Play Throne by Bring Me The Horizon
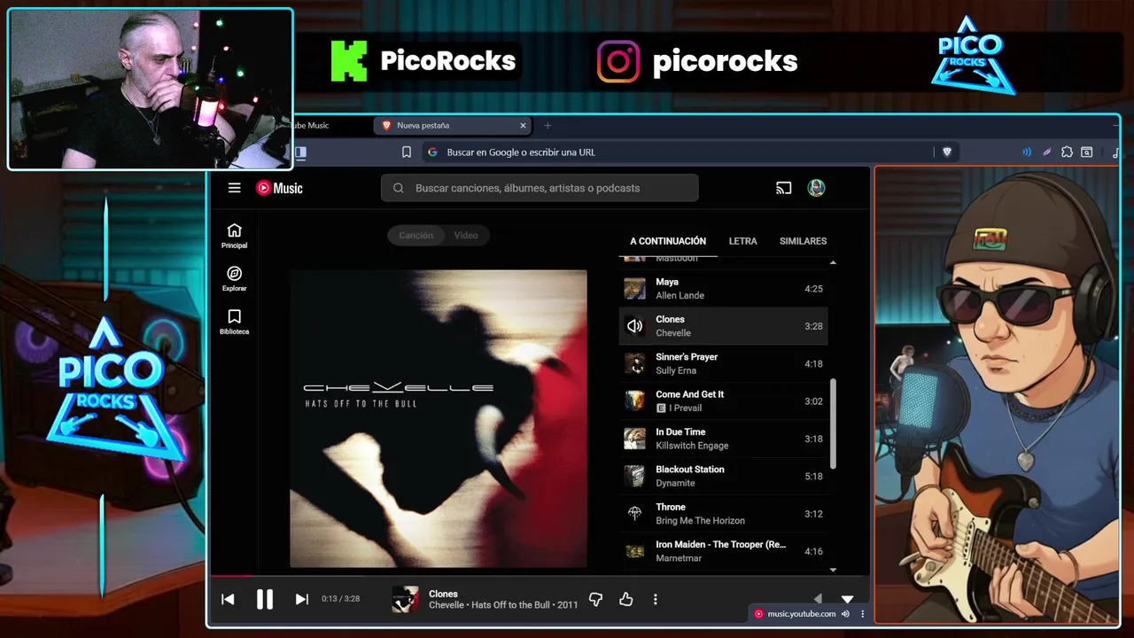The height and width of the screenshot is (638, 1134). coord(723,514)
